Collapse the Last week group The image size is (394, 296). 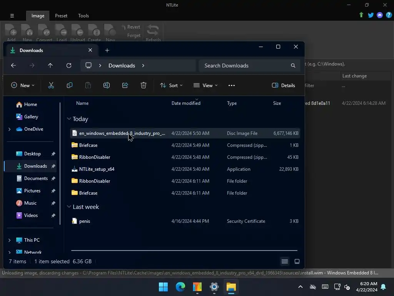click(x=69, y=207)
